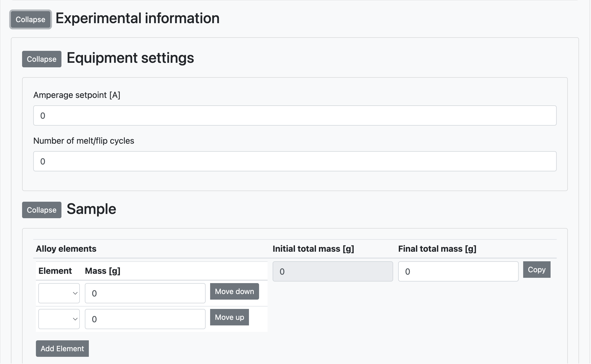Open the first alloy element dropdown
This screenshot has width=591, height=364.
tap(59, 293)
